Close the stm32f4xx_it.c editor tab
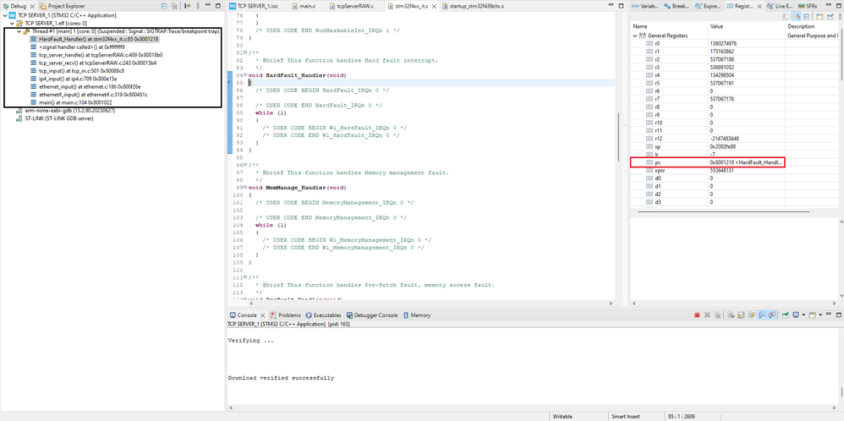This screenshot has width=844, height=421. [x=434, y=6]
